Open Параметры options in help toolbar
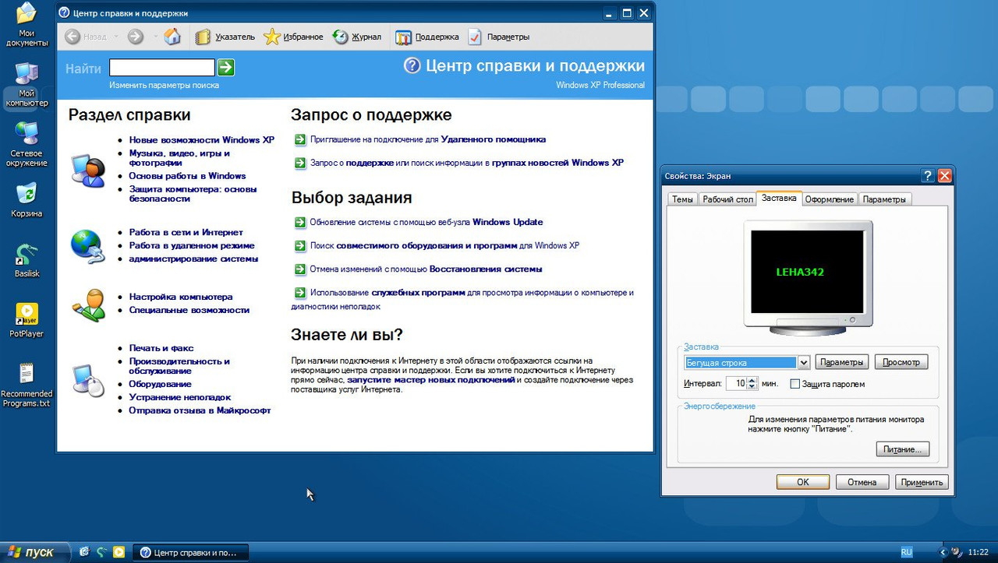 pos(499,37)
